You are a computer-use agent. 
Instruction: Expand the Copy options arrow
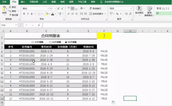point(18,11)
